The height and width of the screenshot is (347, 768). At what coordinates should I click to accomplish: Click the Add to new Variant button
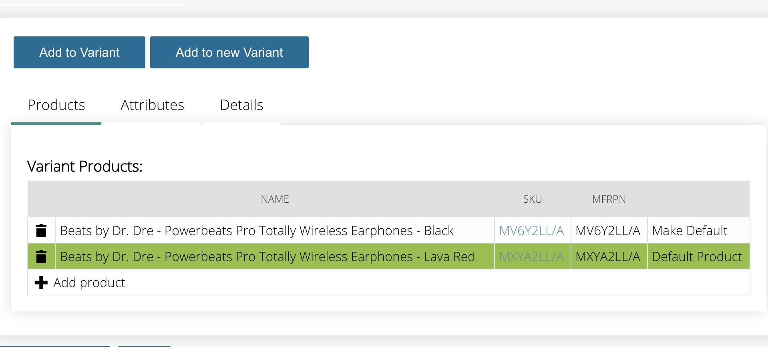click(x=229, y=52)
